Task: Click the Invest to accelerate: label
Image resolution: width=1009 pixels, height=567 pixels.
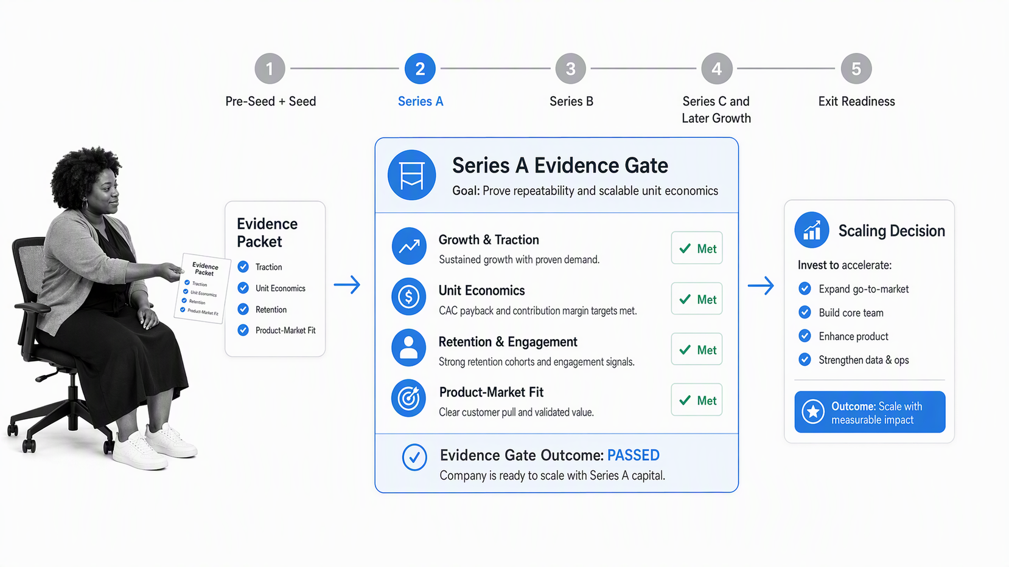Action: (x=845, y=266)
